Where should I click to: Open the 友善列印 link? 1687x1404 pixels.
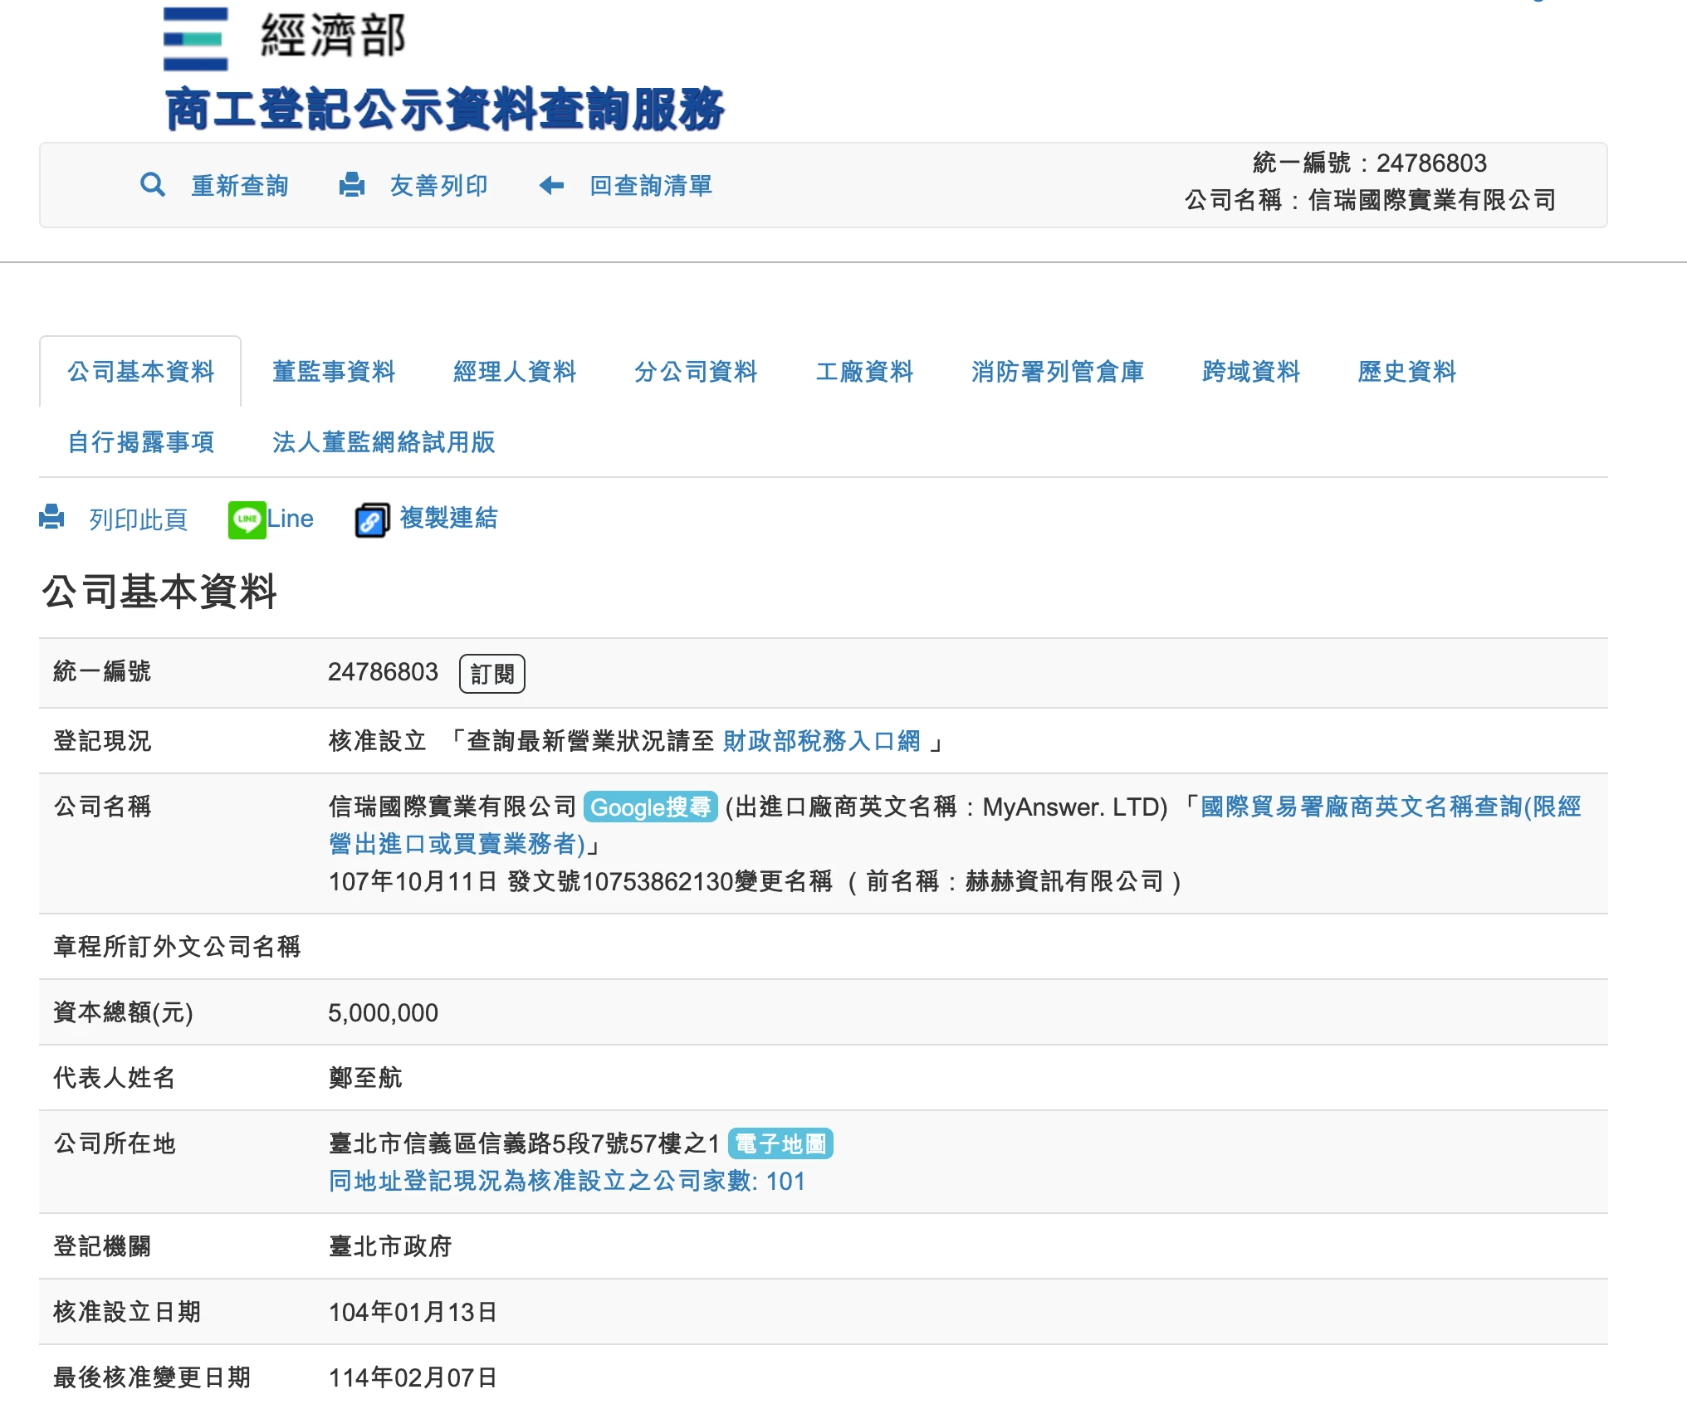coord(439,185)
